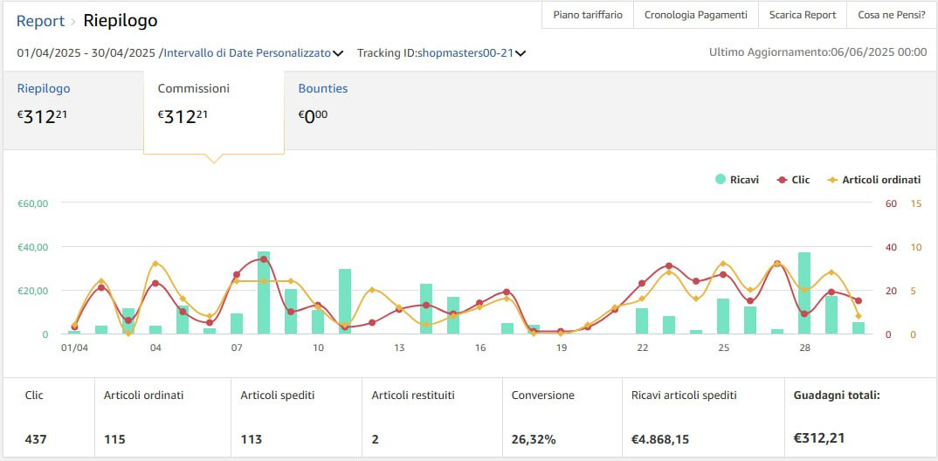Select the Commissioni tab
The width and height of the screenshot is (938, 461).
point(193,89)
